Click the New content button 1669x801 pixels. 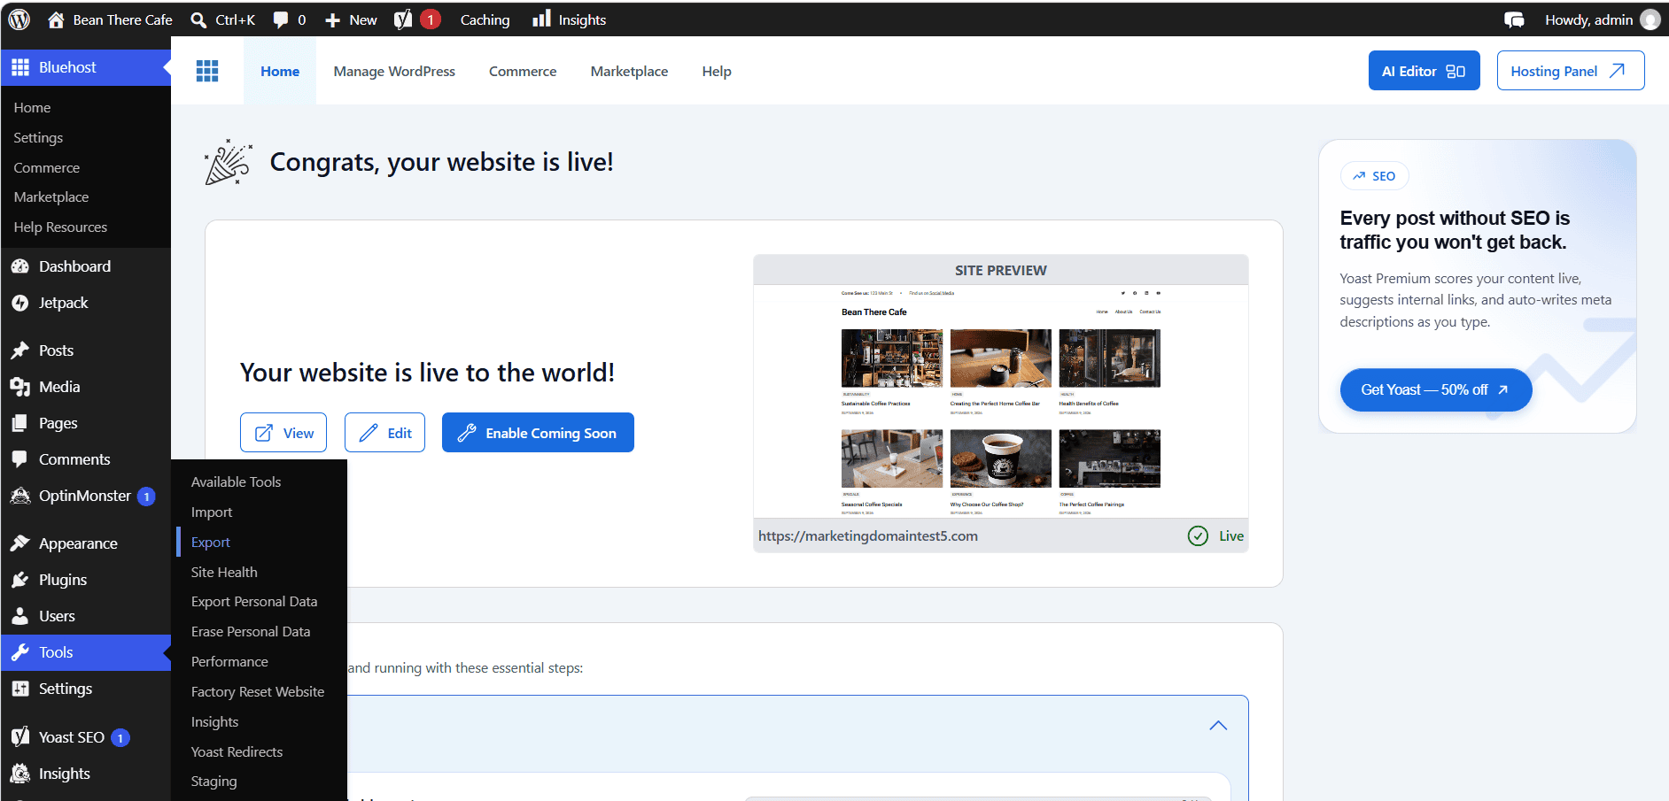tap(351, 19)
